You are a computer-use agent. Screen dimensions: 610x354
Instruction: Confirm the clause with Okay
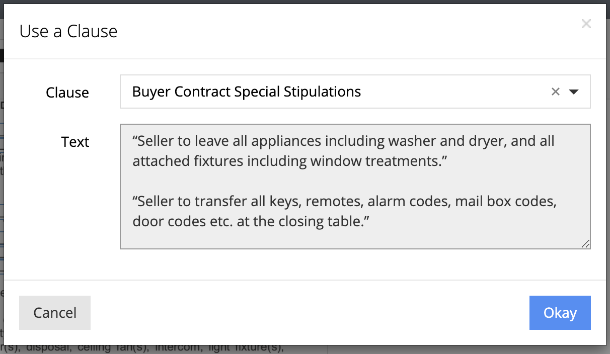[560, 312]
